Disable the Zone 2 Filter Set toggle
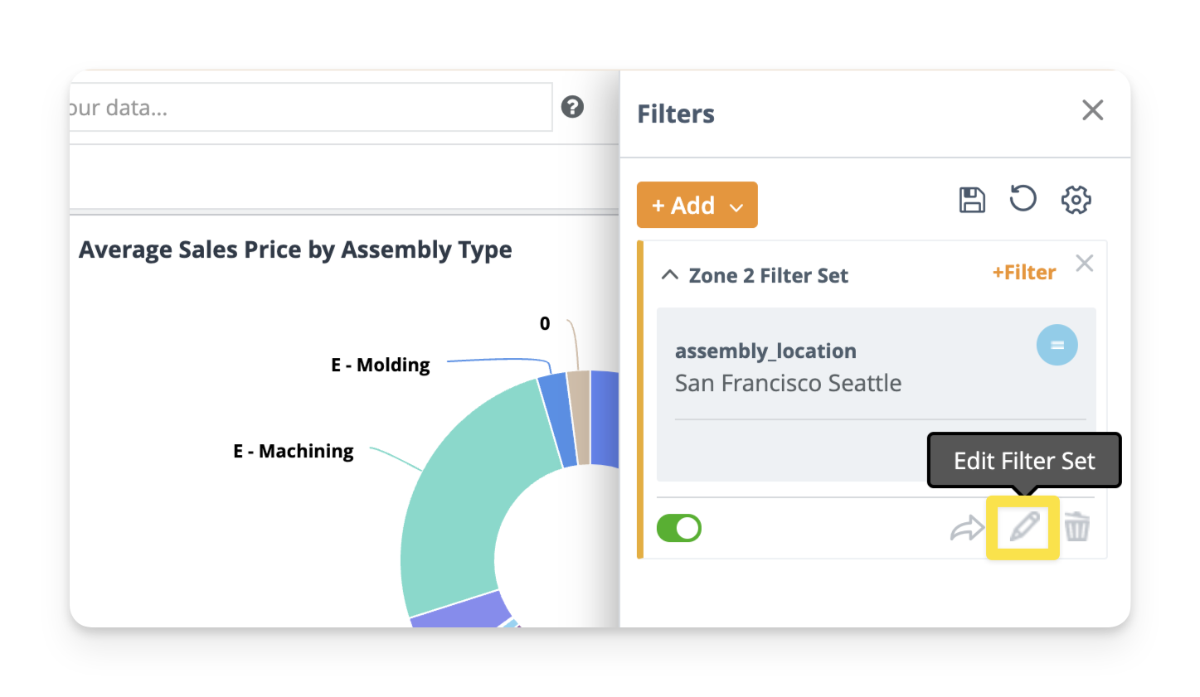1200x697 pixels. [x=679, y=528]
